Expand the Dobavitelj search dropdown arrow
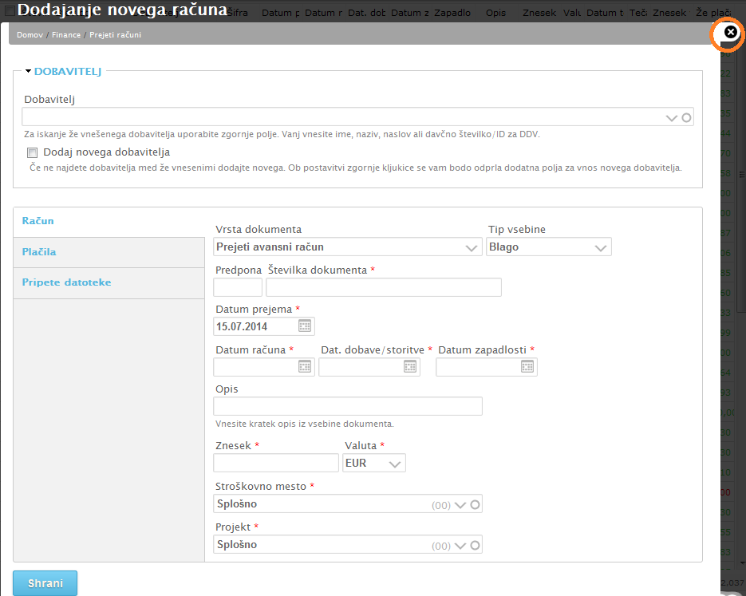This screenshot has height=596, width=746. click(672, 118)
